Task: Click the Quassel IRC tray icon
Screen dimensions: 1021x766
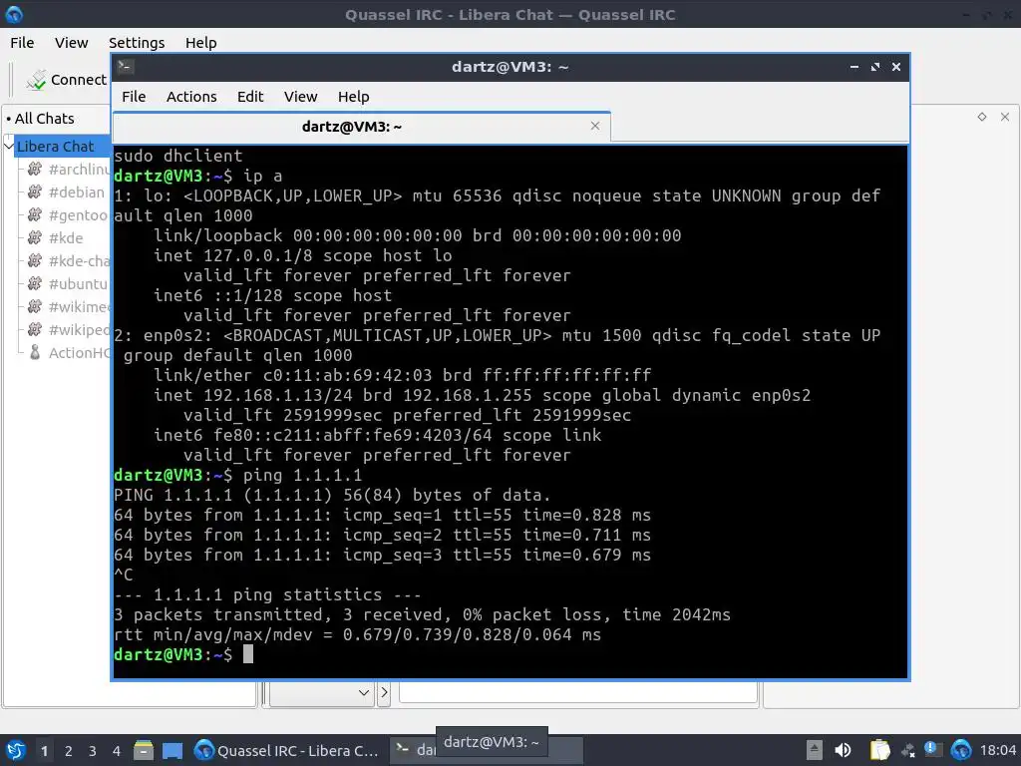Action: pos(960,750)
